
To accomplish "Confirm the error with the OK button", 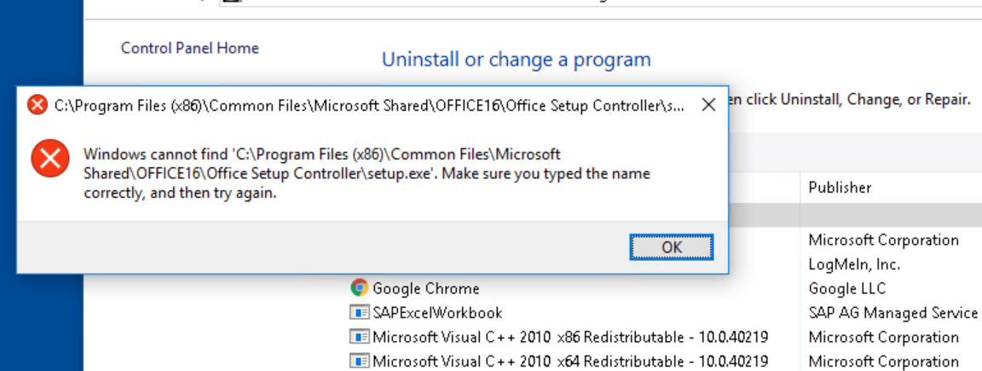I will [672, 247].
